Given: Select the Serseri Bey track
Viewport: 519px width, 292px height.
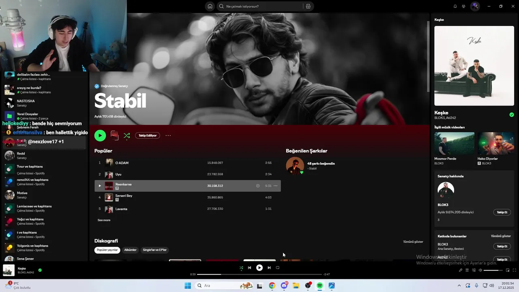Looking at the screenshot, I should click(187, 198).
